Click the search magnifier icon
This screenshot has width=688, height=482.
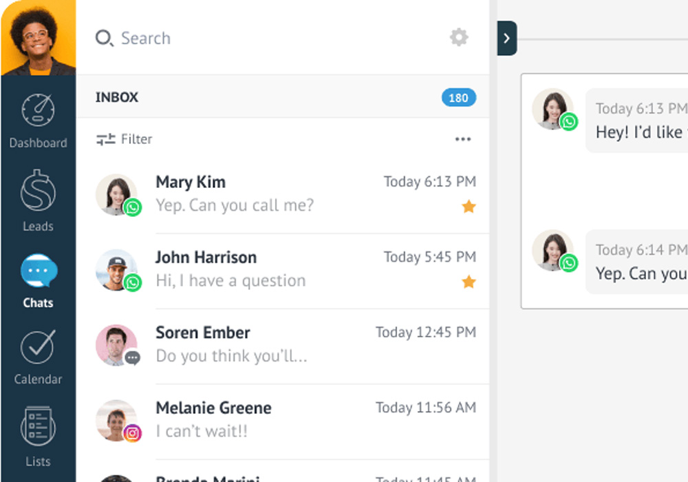pyautogui.click(x=104, y=38)
